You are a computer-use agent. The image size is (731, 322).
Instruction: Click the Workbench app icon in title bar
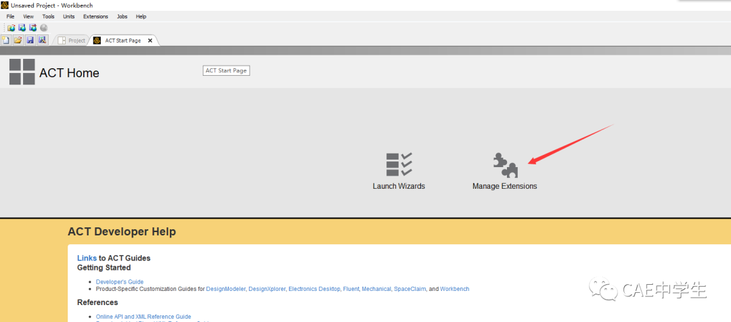pyautogui.click(x=5, y=5)
